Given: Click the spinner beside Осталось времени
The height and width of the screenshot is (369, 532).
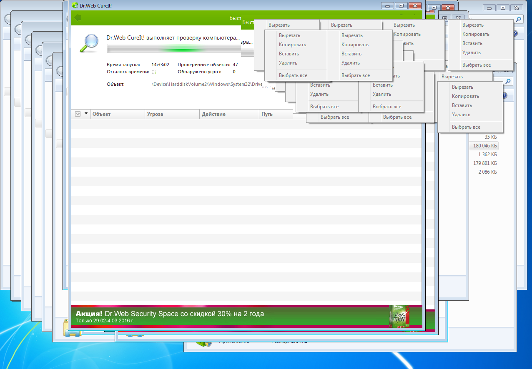Looking at the screenshot, I should tap(153, 72).
